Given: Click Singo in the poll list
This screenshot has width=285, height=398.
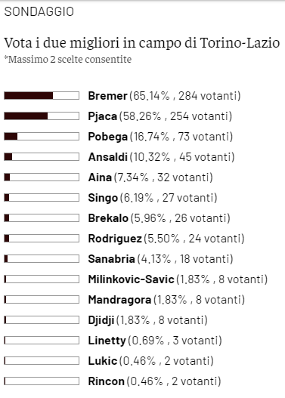Looking at the screenshot, I should click(x=103, y=198).
